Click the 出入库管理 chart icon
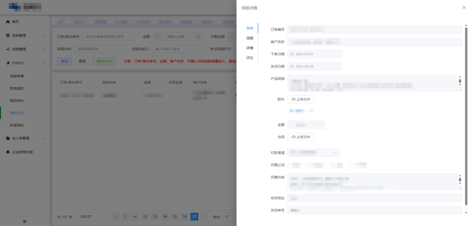473x226 pixels. tap(8, 139)
